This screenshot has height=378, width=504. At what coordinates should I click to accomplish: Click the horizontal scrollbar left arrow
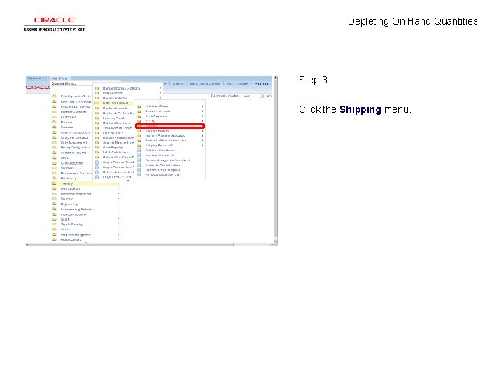click(27, 244)
